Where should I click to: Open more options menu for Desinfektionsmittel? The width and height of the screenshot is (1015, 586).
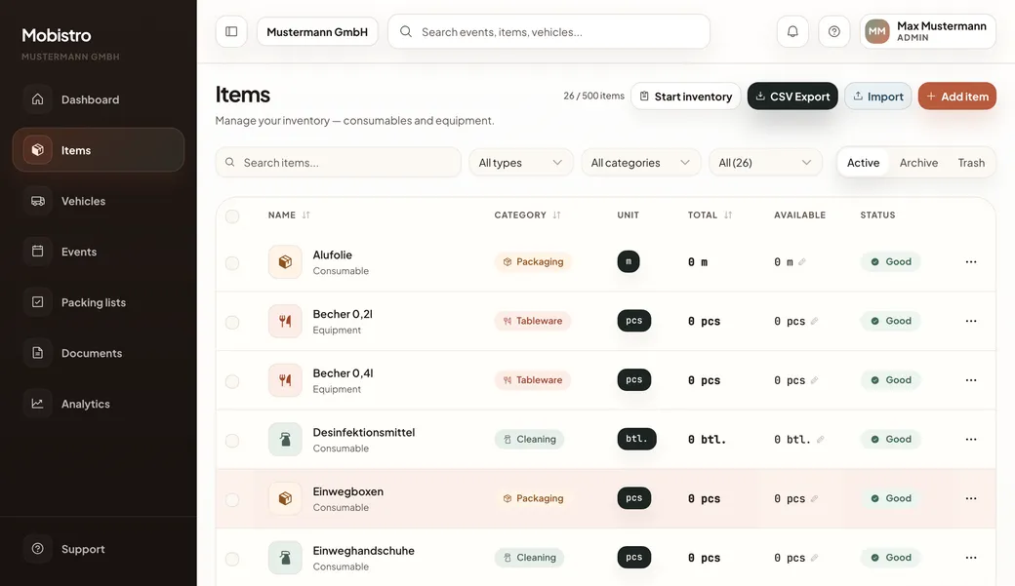pos(971,439)
